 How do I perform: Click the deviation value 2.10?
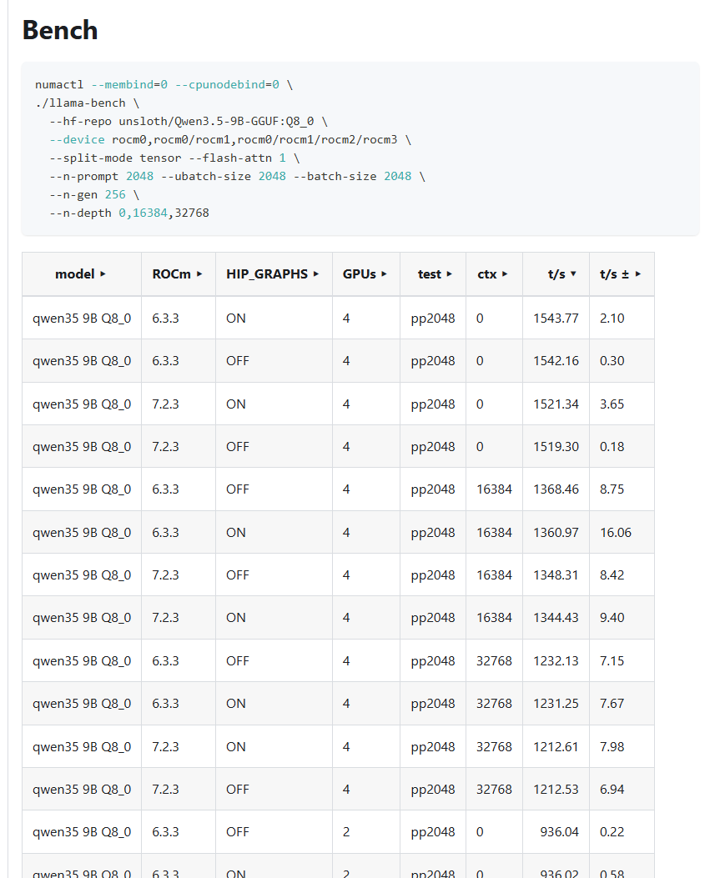[x=612, y=318]
